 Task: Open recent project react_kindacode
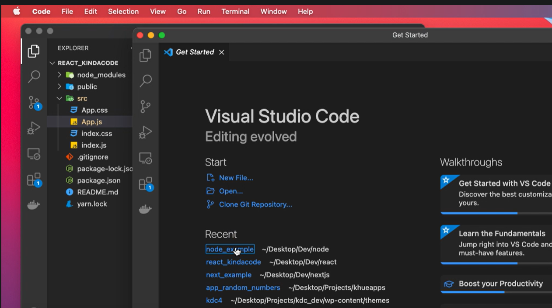point(234,262)
